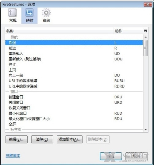This screenshot has width=154, height=165.
Task: Click the URD gesture value
Action: (x=118, y=102)
